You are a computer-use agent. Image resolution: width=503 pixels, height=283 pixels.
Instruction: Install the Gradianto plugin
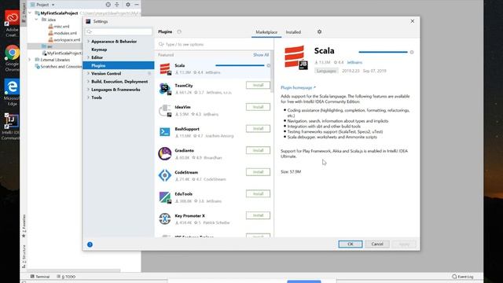coord(258,150)
